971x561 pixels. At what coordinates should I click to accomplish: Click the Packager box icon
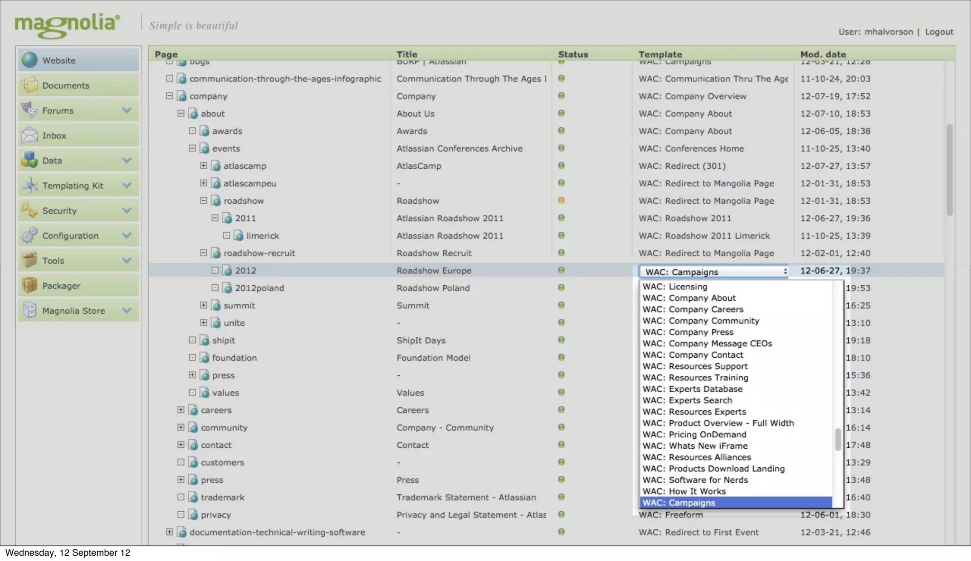point(29,285)
